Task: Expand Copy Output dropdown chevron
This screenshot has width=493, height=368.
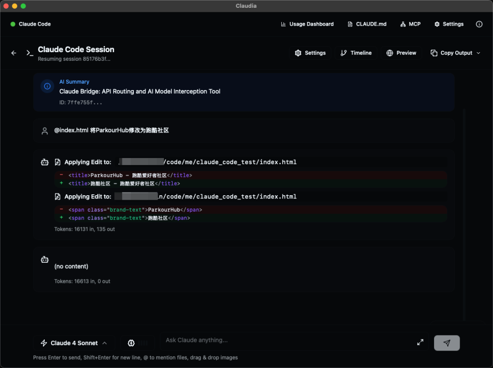Action: click(478, 53)
